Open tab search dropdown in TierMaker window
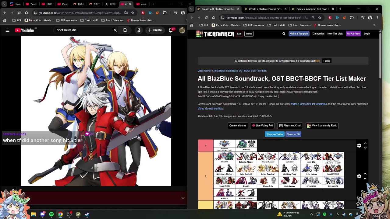Screen dimensions: 390x219 tap(191, 9)
